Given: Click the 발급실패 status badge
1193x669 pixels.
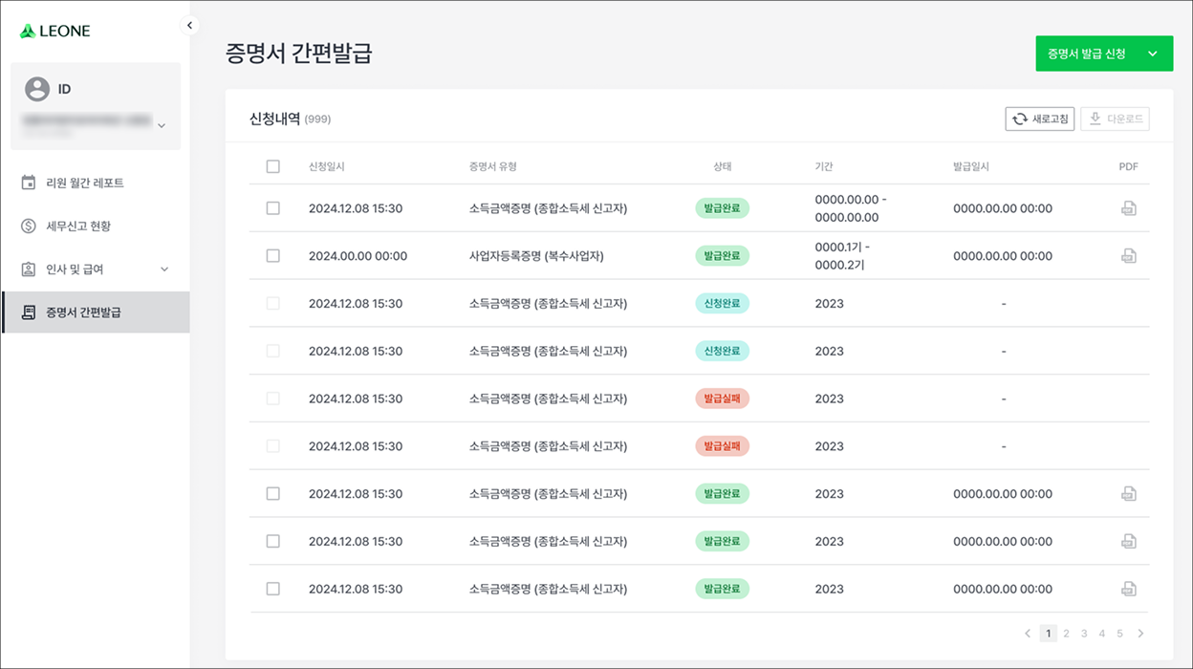Looking at the screenshot, I should tap(722, 399).
